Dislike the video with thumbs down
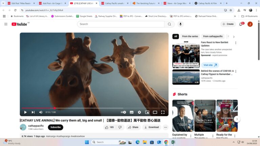The width and height of the screenshot is (260, 146). (120, 127)
